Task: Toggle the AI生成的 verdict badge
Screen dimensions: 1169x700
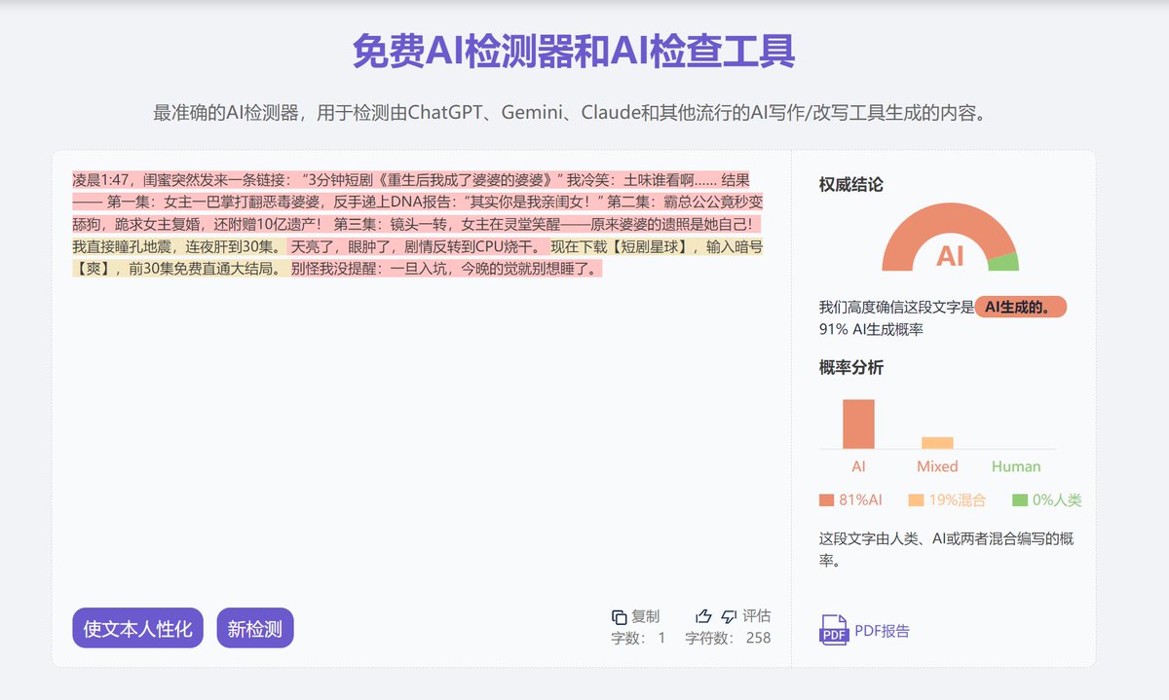Action: click(x=1021, y=307)
